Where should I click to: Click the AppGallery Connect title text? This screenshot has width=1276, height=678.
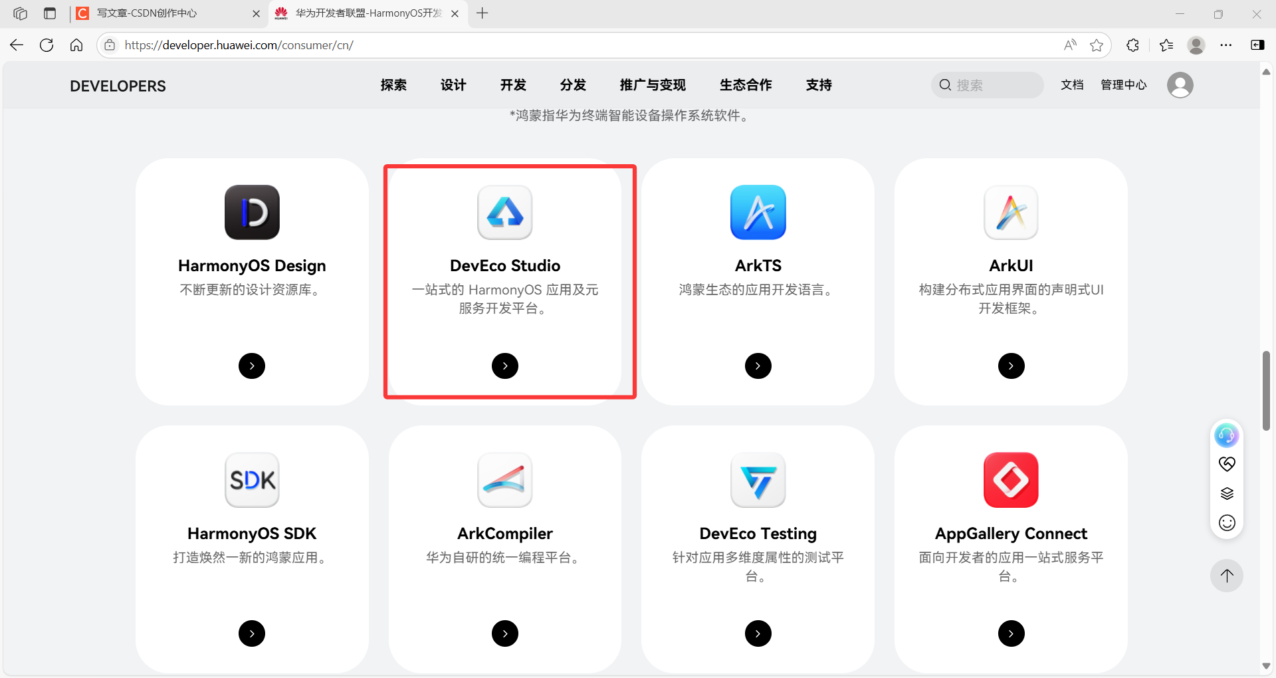click(1011, 534)
